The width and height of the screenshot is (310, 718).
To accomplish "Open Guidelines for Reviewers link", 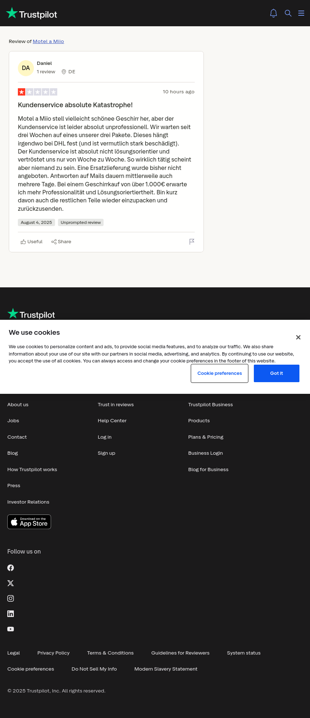I will tap(180, 653).
